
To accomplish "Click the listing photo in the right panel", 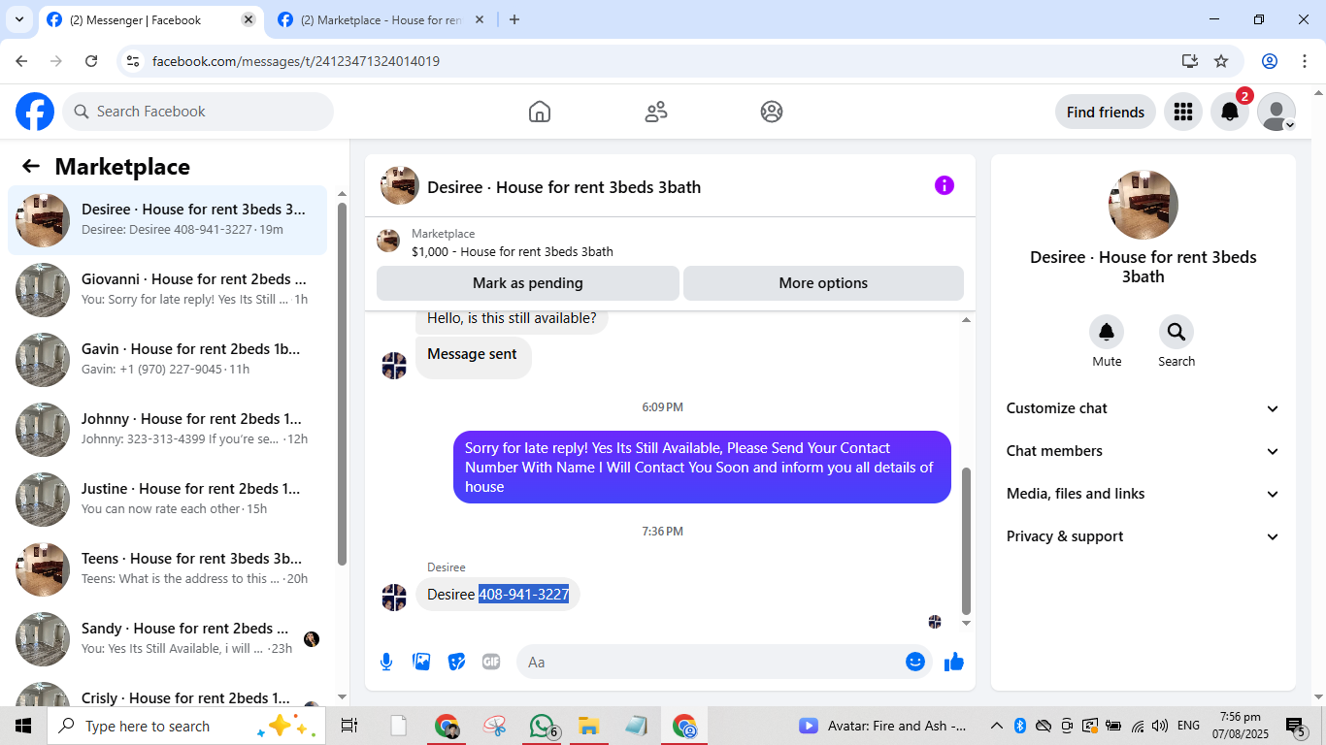I will [x=1144, y=205].
